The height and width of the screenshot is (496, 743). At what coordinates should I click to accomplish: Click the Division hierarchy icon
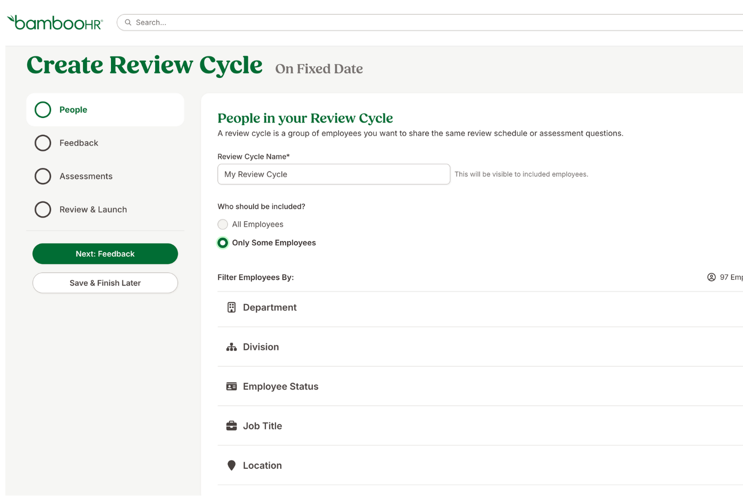(x=231, y=347)
